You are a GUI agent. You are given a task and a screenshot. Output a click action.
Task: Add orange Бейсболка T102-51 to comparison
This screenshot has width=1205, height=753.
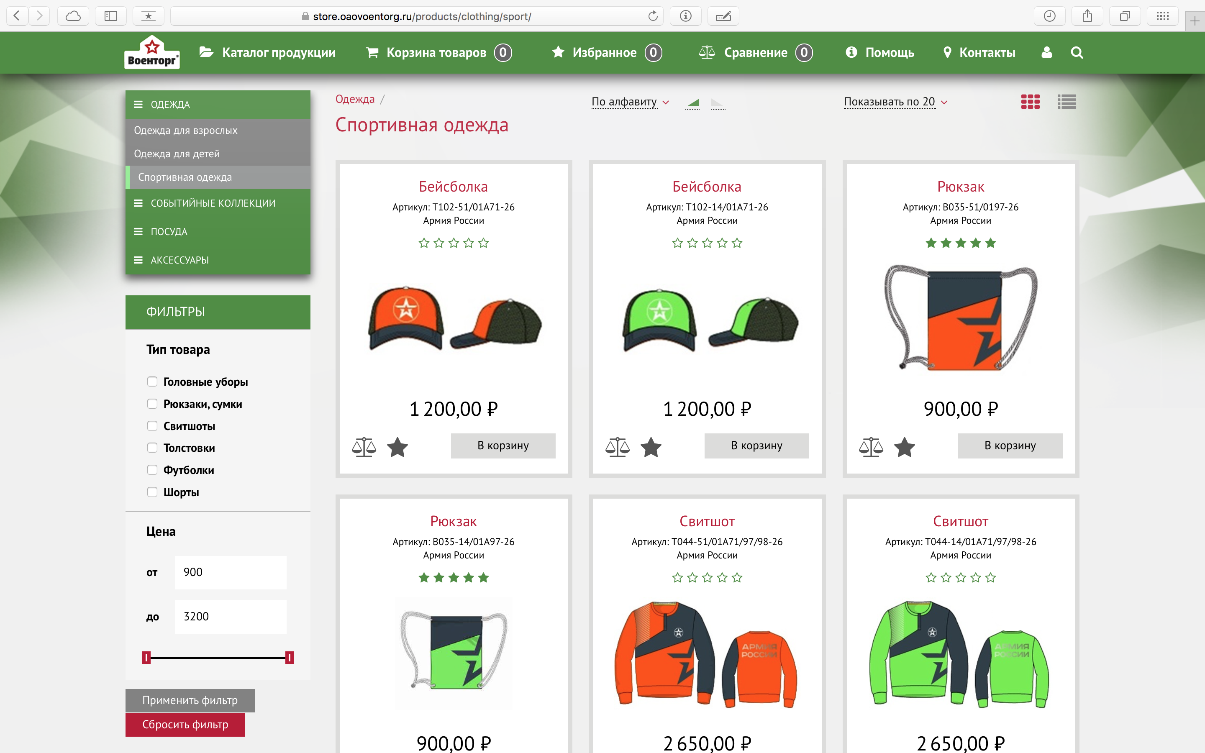364,447
